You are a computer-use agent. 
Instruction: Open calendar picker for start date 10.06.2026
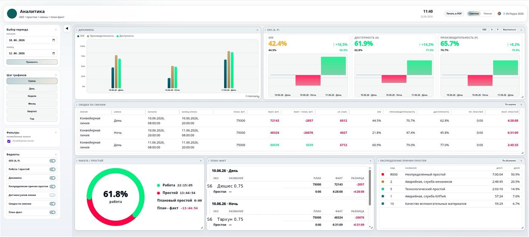(x=54, y=40)
